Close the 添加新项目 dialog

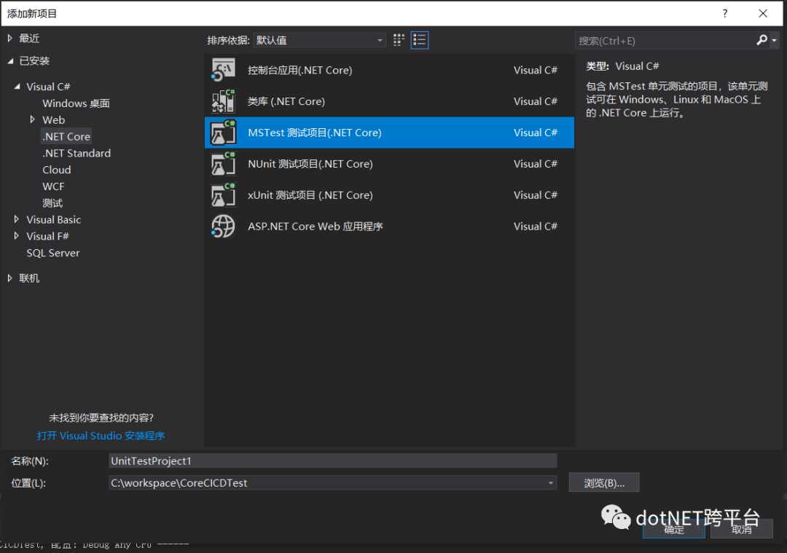point(763,14)
